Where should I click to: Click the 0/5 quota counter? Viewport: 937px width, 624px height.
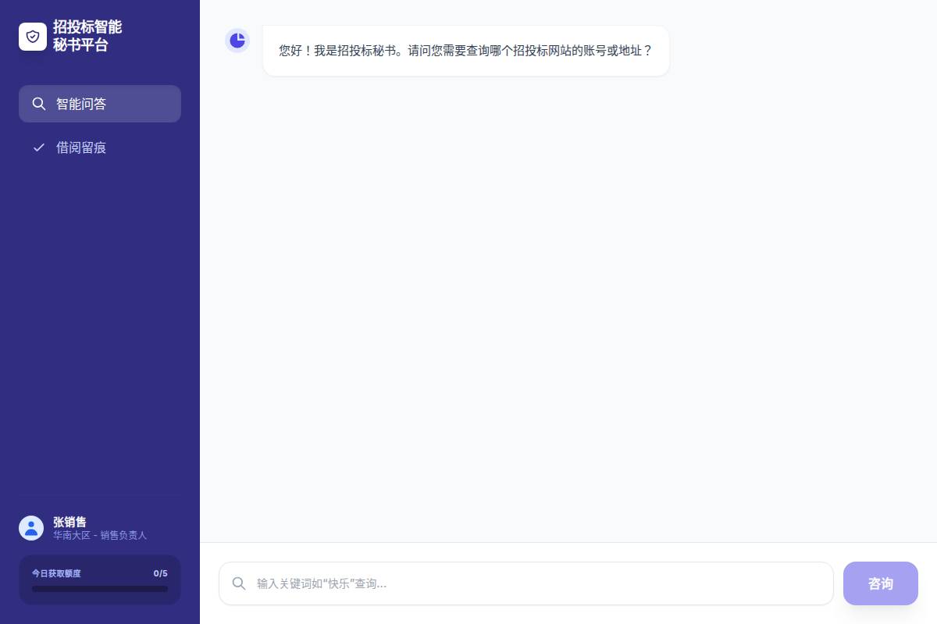(160, 573)
